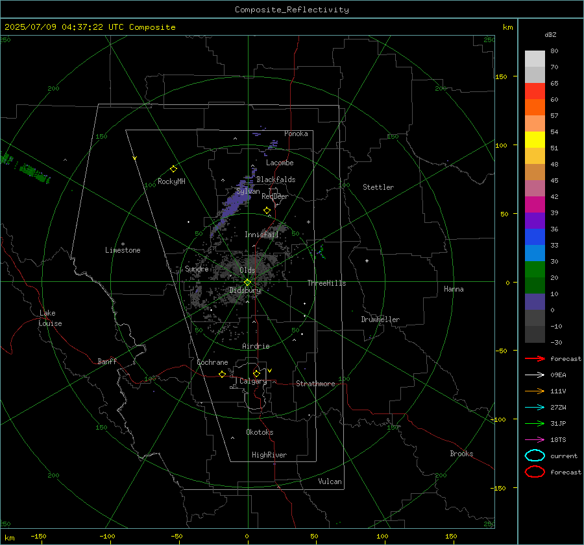The height and width of the screenshot is (545, 584).
Task: Click the purple echo band near Sylvan
Action: pyautogui.click(x=234, y=203)
